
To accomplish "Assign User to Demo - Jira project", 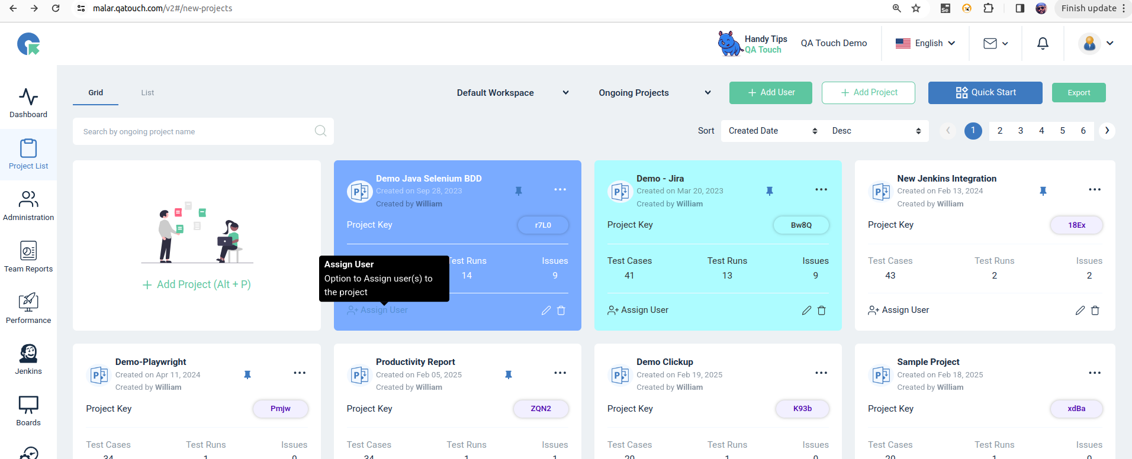I will click(638, 310).
